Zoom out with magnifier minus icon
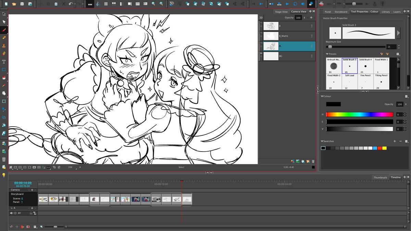This screenshot has height=231, width=411. tap(153, 4)
